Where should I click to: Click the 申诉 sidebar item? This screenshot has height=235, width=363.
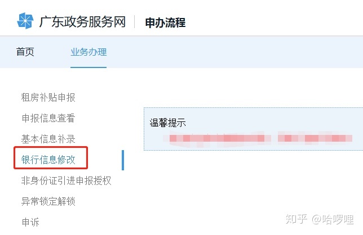30,222
